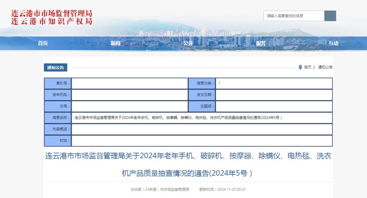Click the 信息分类 label cell
Image resolution: width=367 pixels, height=198 pixels.
point(202,83)
